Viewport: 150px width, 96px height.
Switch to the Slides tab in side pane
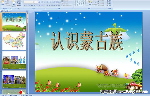pyautogui.click(x=2, y=11)
